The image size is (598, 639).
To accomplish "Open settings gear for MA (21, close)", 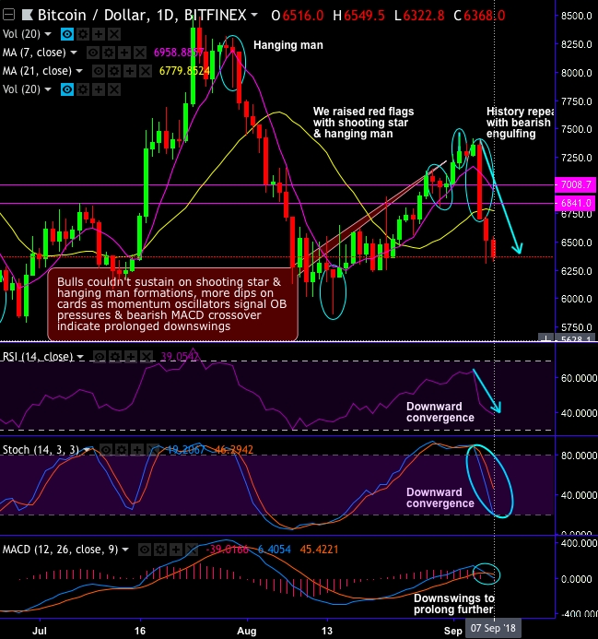I will 114,70.
